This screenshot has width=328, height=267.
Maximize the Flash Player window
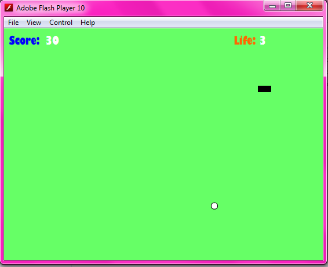288,5
